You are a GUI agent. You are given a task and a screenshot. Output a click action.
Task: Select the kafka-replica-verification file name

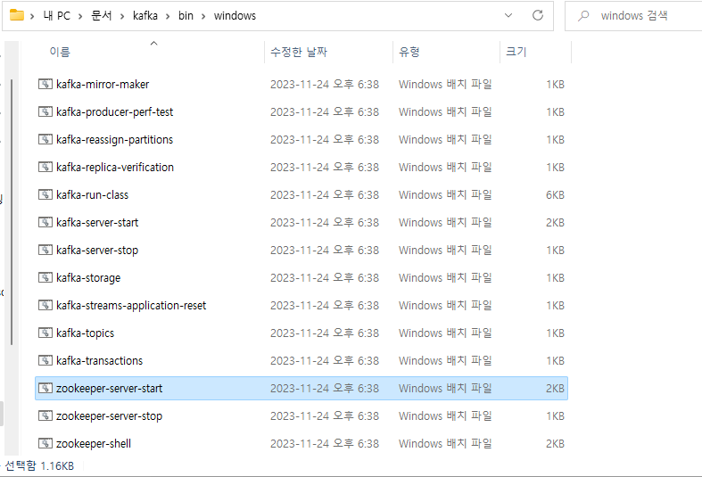115,167
